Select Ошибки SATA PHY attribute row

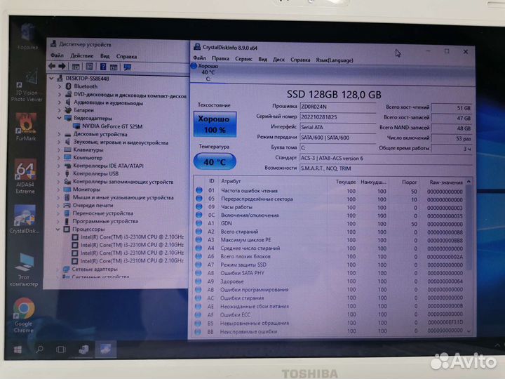click(330, 273)
